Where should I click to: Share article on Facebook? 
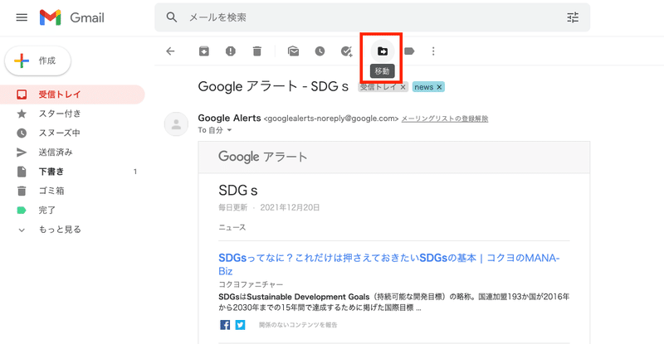click(x=225, y=325)
